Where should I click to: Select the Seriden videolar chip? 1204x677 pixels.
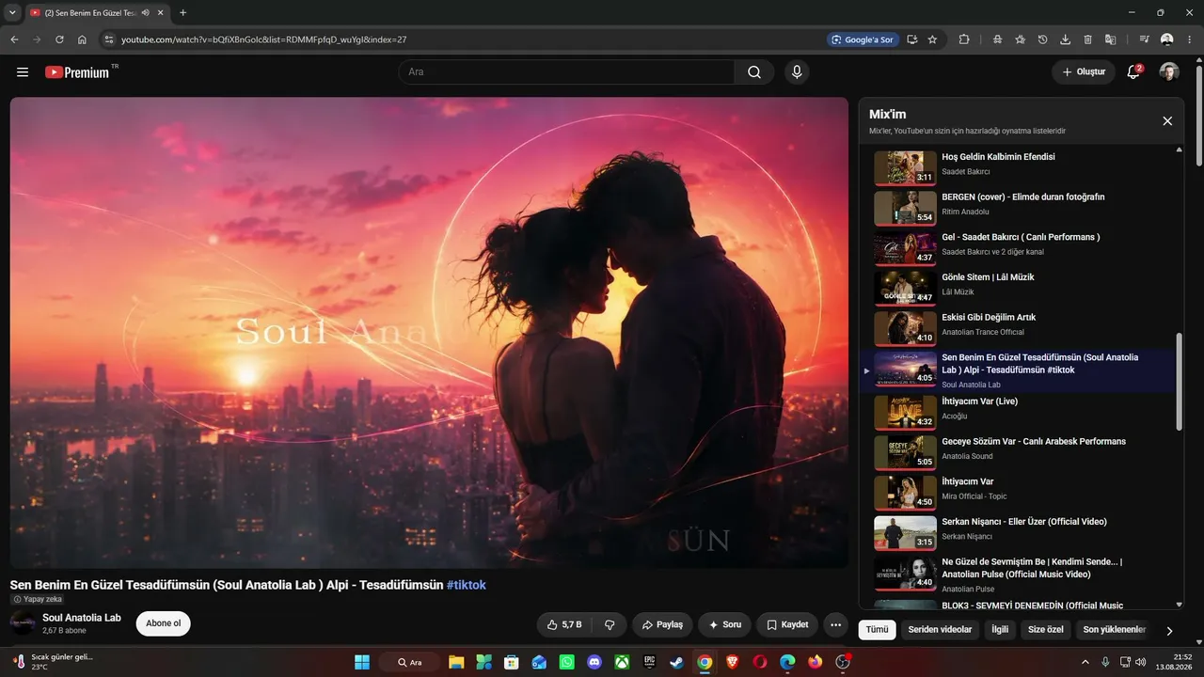940,629
